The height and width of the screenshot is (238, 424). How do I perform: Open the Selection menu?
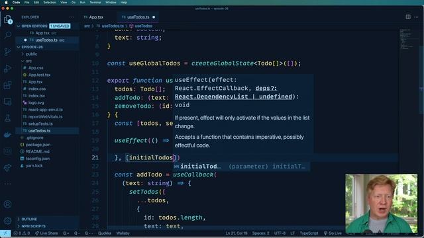pyautogui.click(x=50, y=3)
